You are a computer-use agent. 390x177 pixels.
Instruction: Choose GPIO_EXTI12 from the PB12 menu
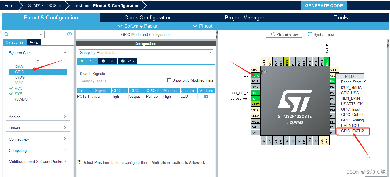coord(352,131)
